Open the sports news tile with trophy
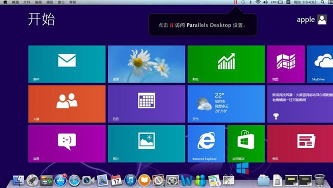 tap(300, 104)
